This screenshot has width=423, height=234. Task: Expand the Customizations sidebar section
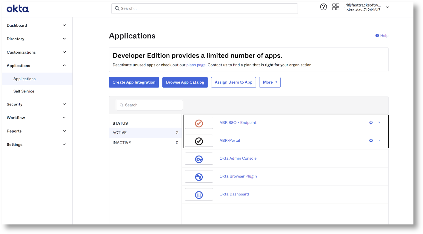(x=64, y=52)
